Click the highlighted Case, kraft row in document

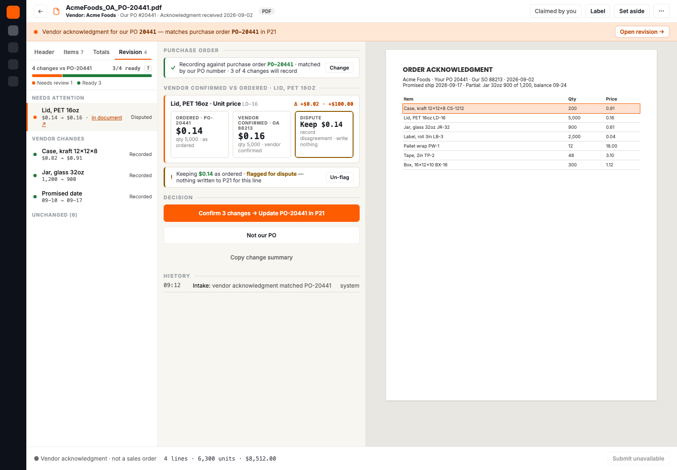click(521, 109)
